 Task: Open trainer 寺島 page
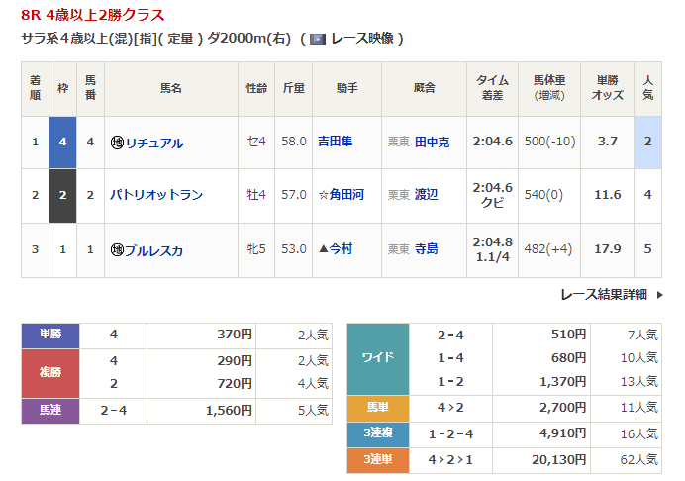(428, 249)
